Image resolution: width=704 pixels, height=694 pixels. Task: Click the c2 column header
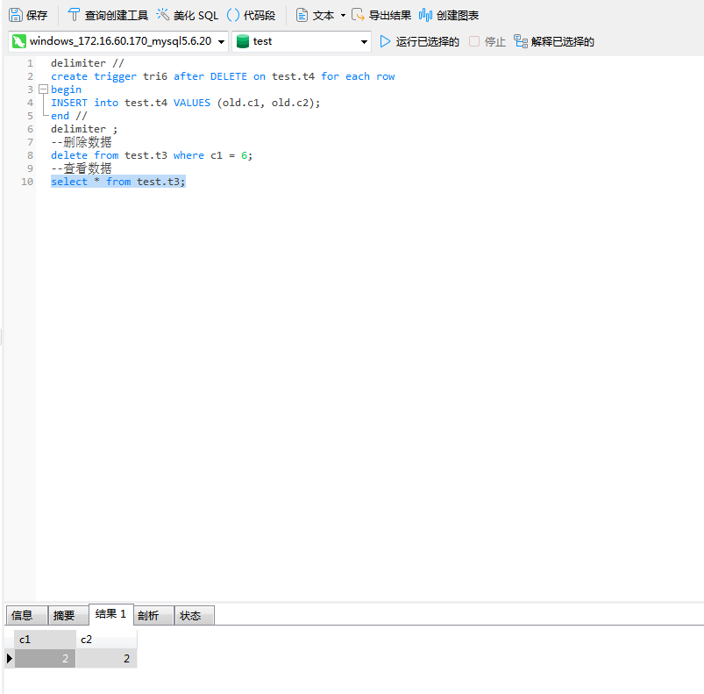coord(105,640)
